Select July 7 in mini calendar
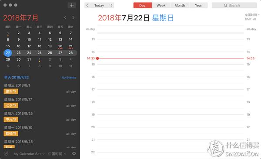Viewport: 261px width, 159px height. pos(70,33)
